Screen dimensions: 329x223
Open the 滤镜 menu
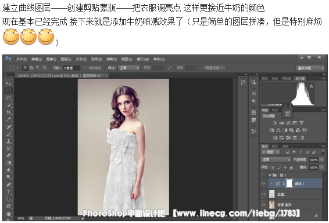tap(111, 59)
